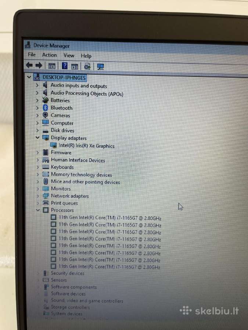Viewport: 248px width, 330px height.
Task: Select the first i7-1165G7 processor entry
Action: coord(110,217)
